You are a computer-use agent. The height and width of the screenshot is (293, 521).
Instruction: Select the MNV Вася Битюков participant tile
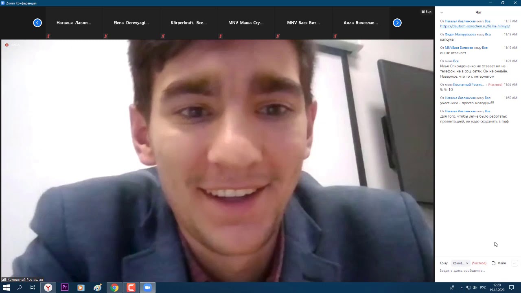(303, 23)
